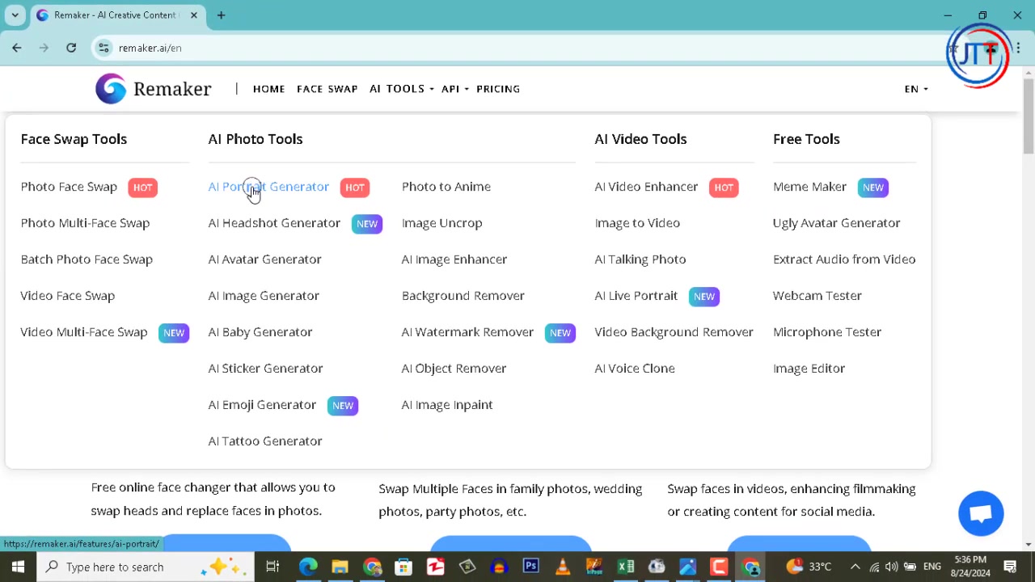Open the EN language selector
This screenshot has height=582, width=1035.
pyautogui.click(x=915, y=89)
